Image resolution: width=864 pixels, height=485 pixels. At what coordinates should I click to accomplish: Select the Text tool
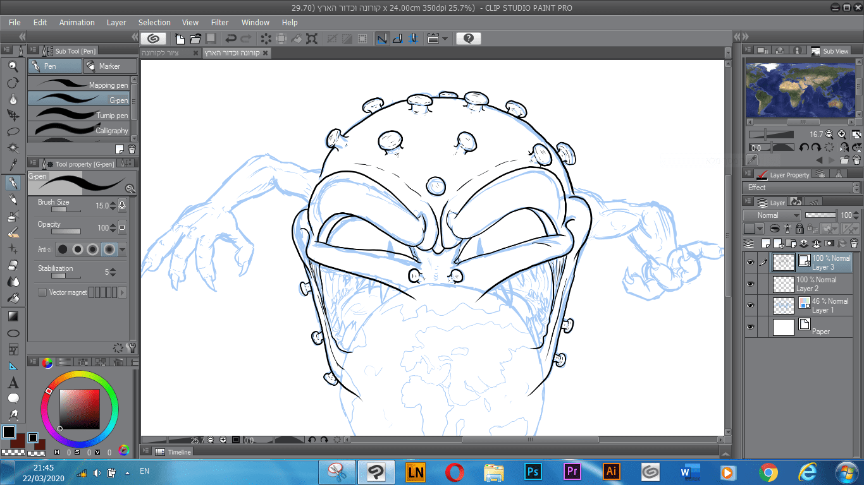point(13,383)
